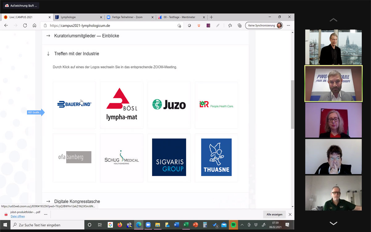Open the Thuasne logo meeting
The image size is (371, 232).
pyautogui.click(x=216, y=157)
